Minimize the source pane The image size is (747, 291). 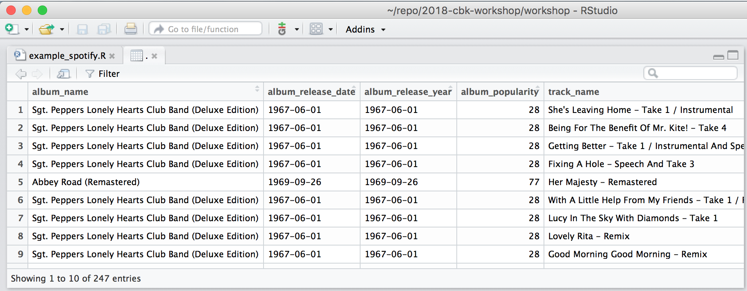719,57
